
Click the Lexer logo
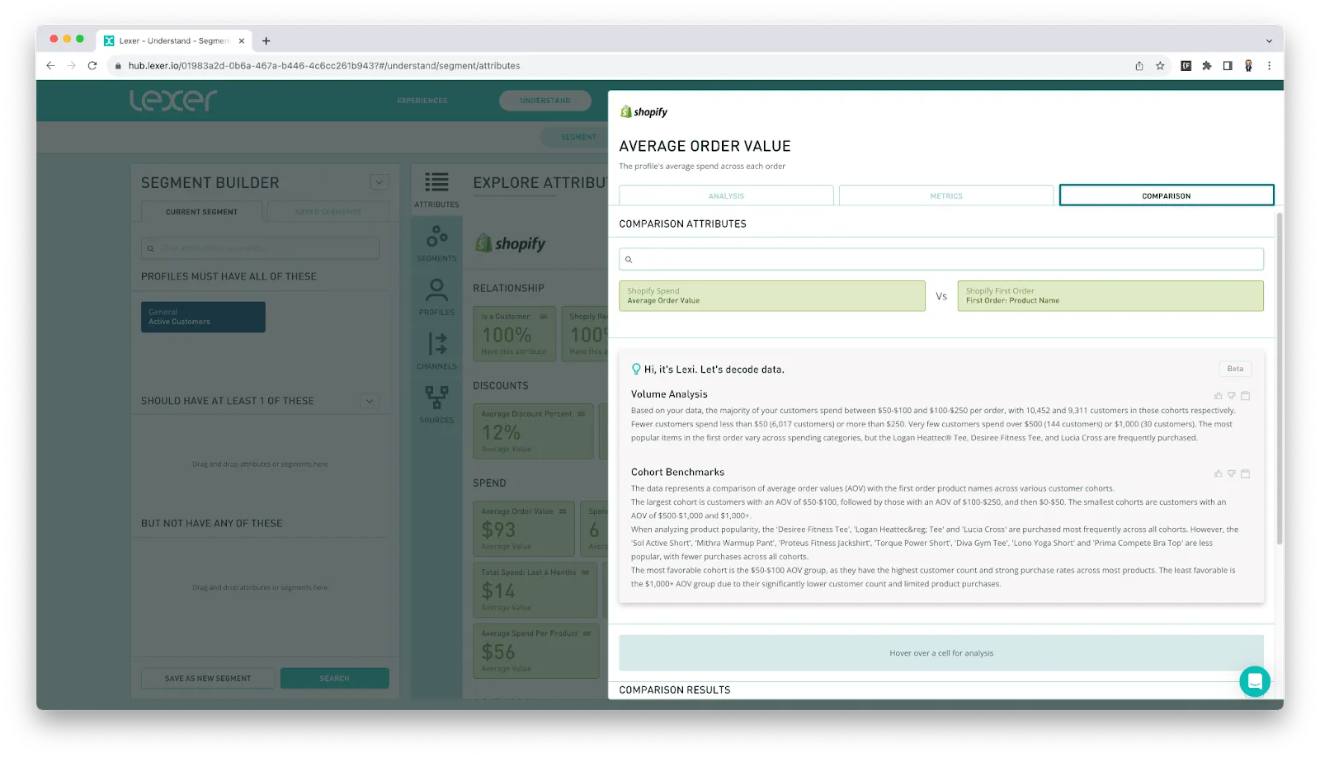pos(173,100)
